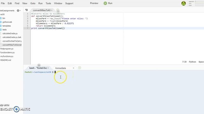Click line number 7 in gutter

pyautogui.click(x=27, y=28)
